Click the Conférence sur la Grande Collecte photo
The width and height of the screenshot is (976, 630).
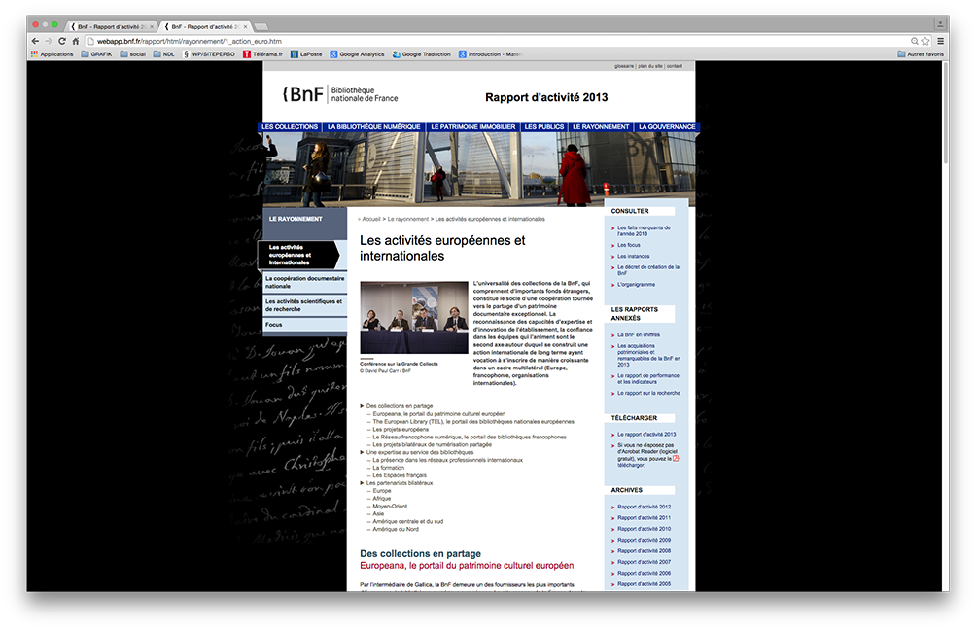[414, 318]
